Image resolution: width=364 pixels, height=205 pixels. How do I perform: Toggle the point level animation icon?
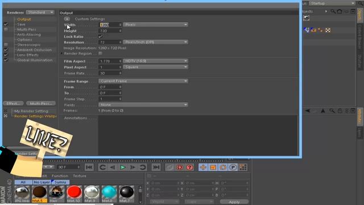(x=243, y=167)
